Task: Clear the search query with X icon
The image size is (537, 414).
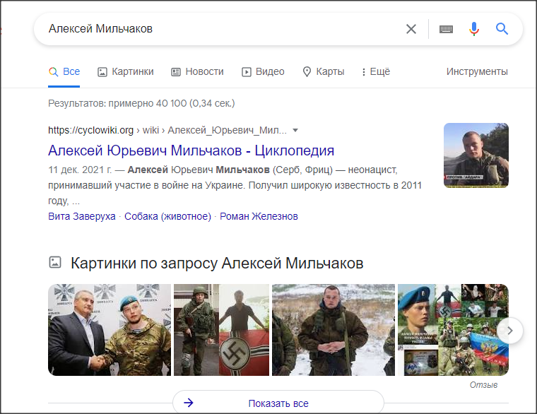Action: point(411,29)
